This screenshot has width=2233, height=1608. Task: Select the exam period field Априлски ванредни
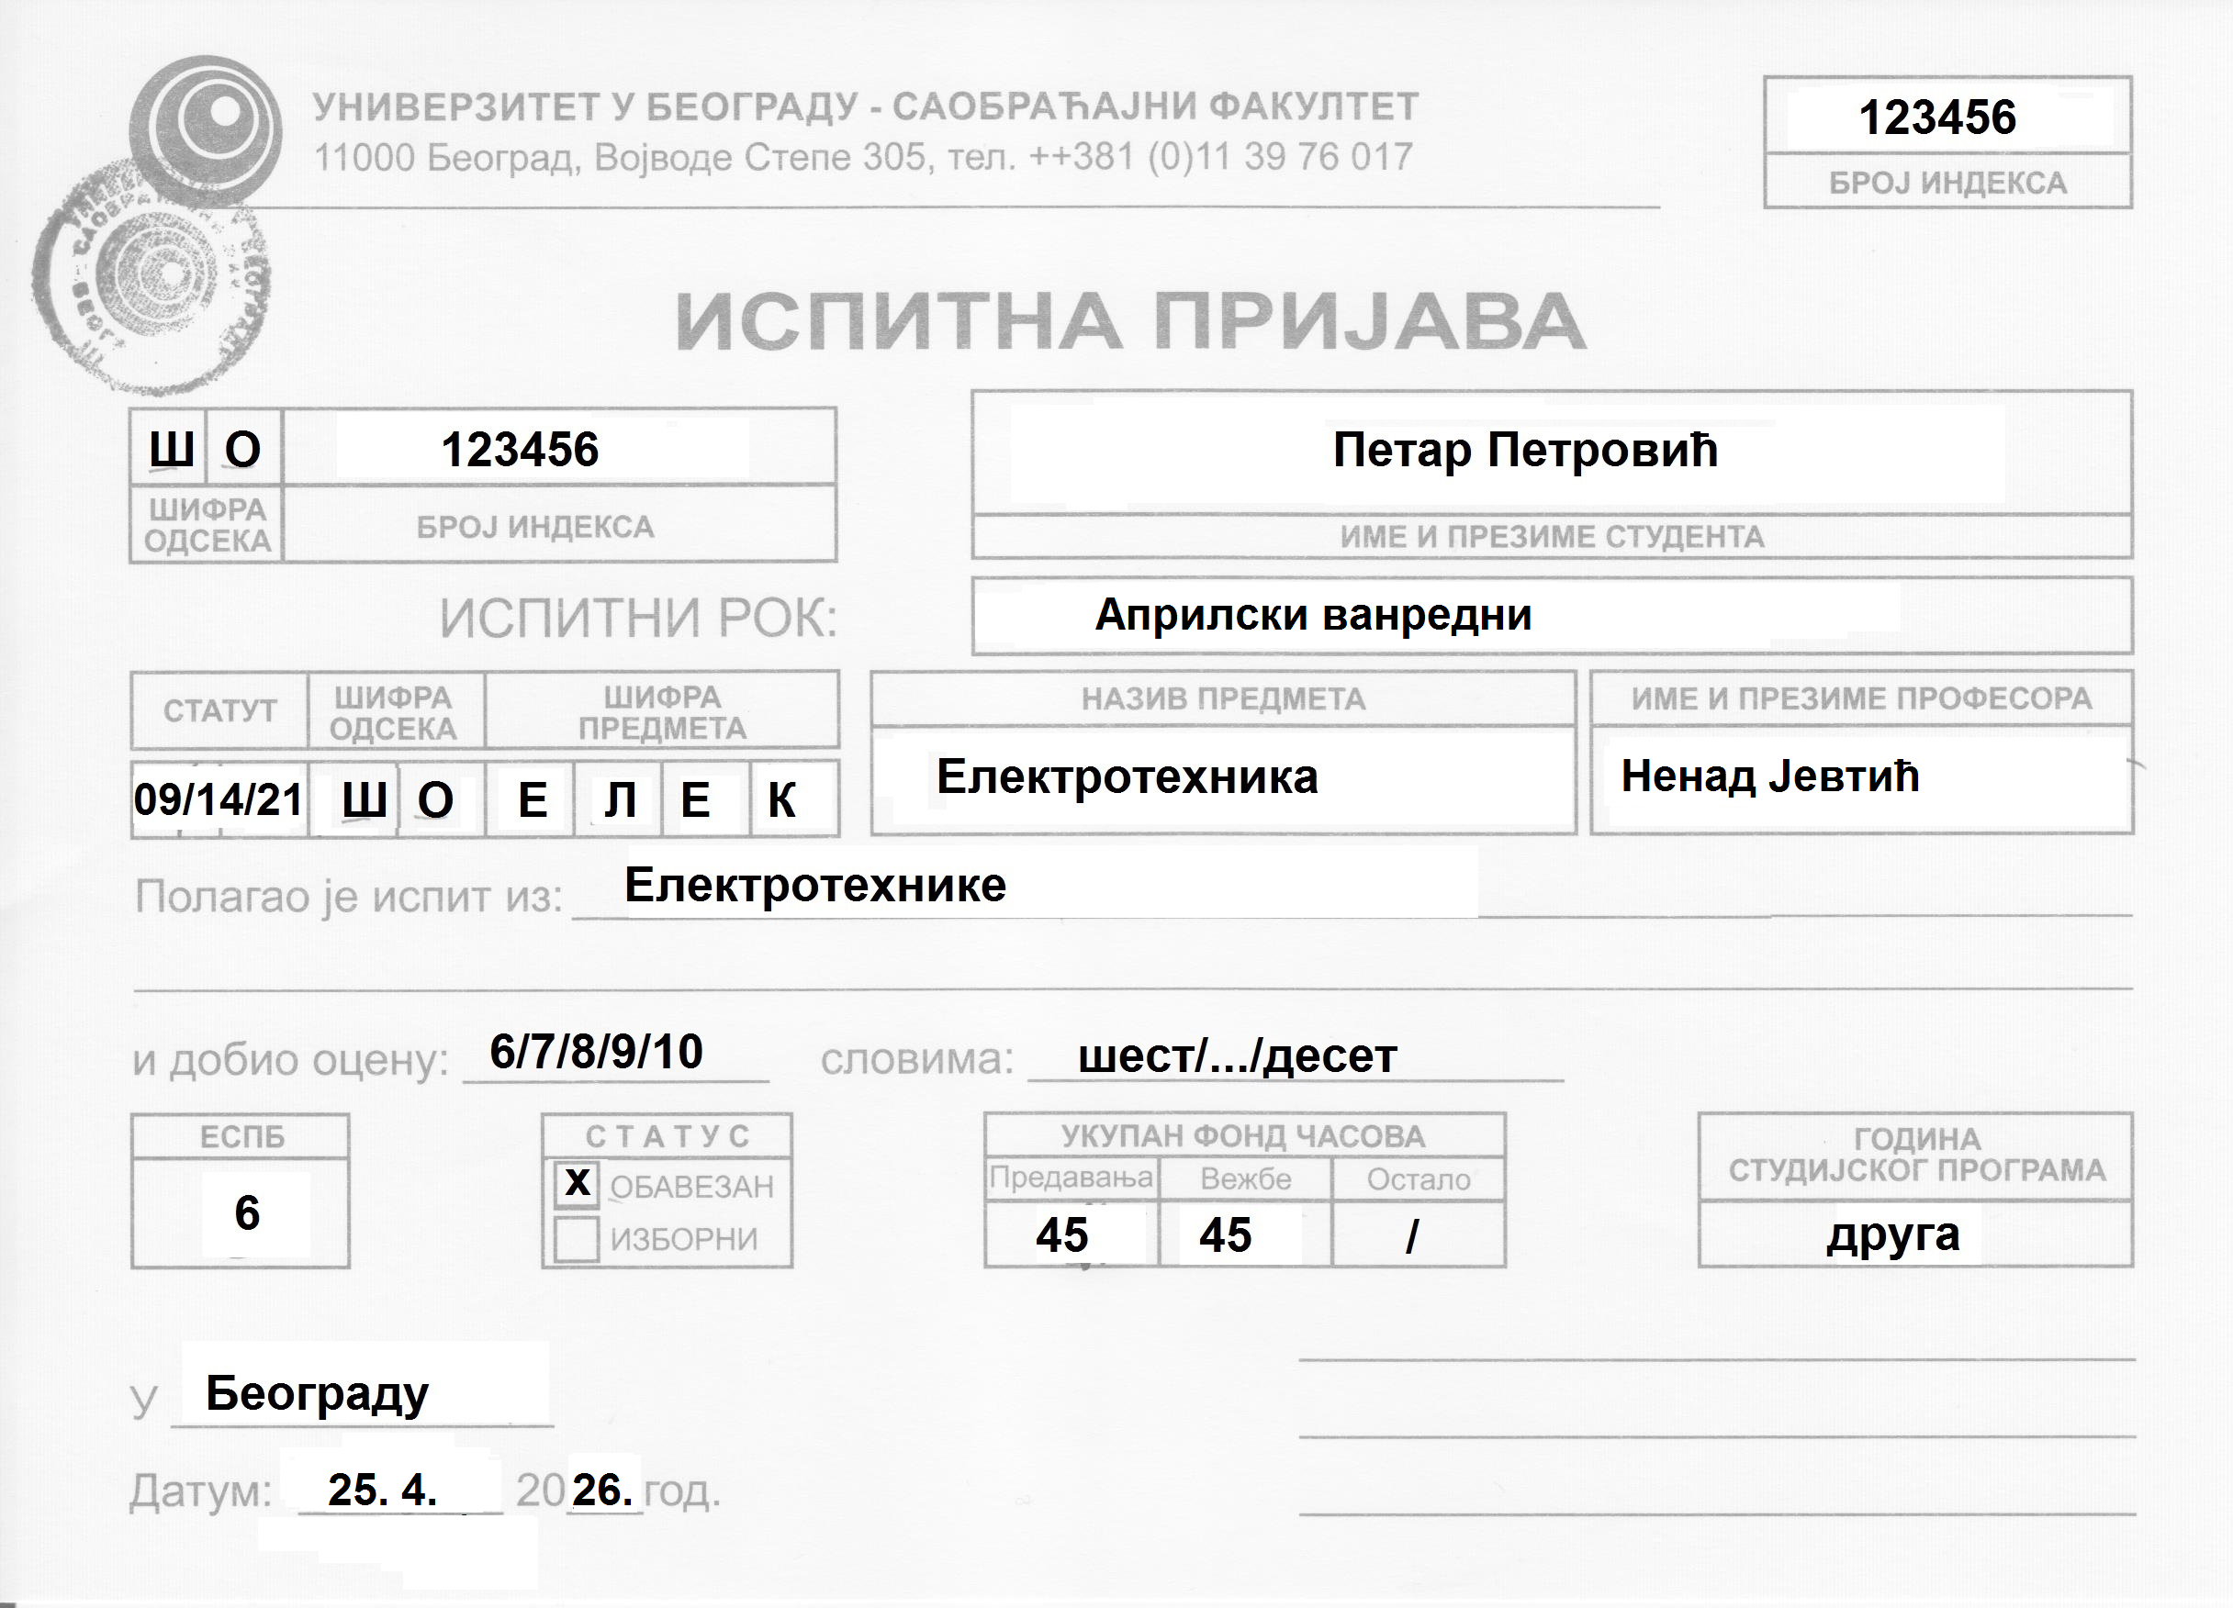(1315, 615)
